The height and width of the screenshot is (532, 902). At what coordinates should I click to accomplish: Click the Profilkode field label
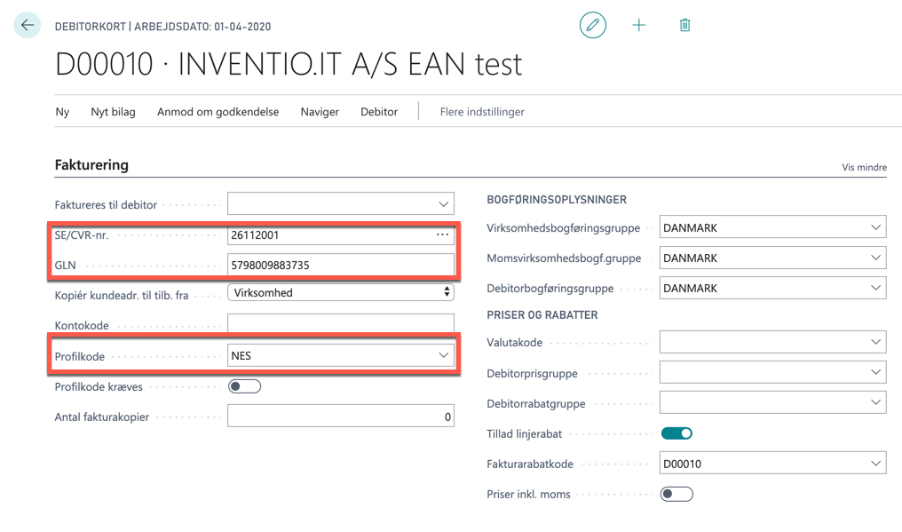(x=80, y=356)
